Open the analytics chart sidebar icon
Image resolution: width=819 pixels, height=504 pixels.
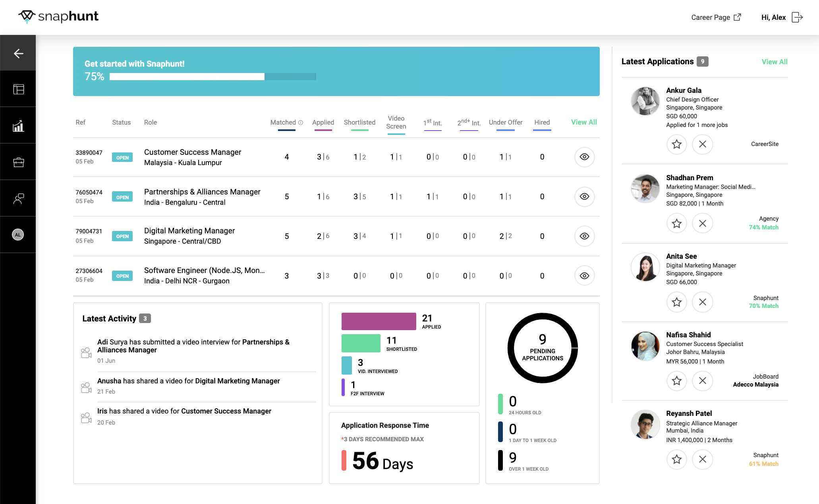[x=18, y=126]
